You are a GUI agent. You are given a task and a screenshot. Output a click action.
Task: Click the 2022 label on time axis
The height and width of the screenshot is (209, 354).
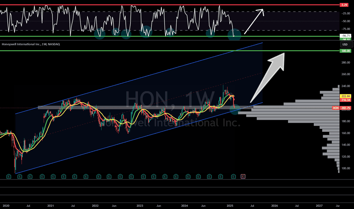(95, 206)
